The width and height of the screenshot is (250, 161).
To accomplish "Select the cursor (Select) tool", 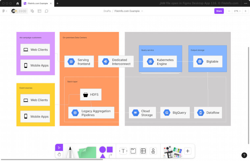I will [x=59, y=148].
